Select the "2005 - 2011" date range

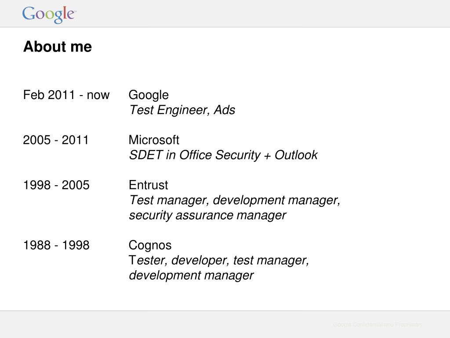56,140
